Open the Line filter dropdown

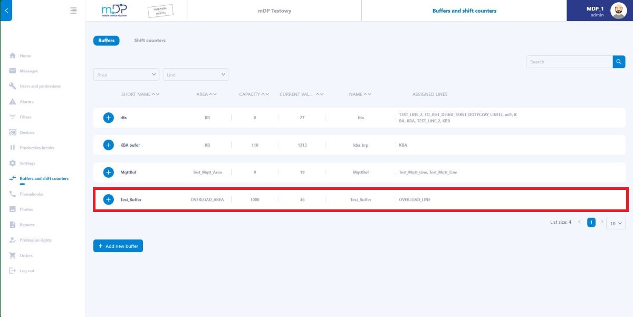point(196,74)
